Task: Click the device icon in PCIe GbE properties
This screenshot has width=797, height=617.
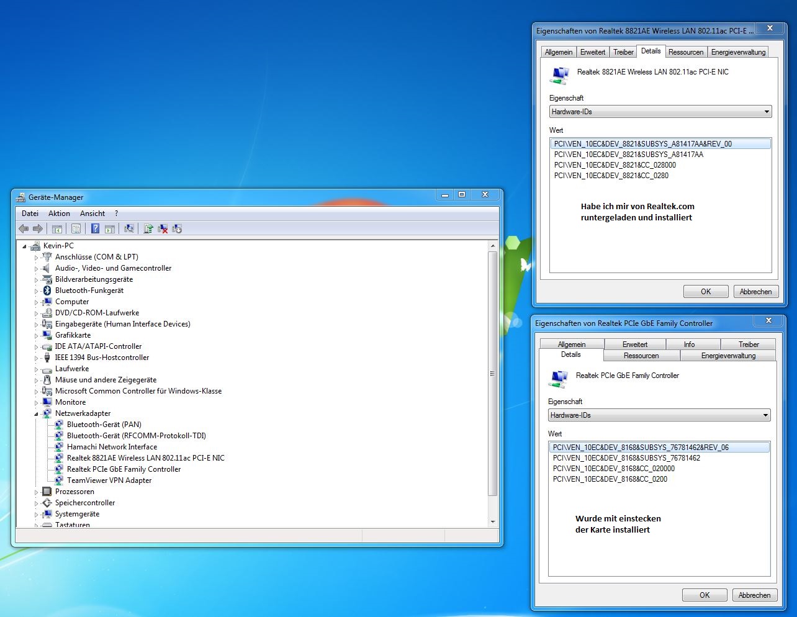Action: [x=558, y=378]
